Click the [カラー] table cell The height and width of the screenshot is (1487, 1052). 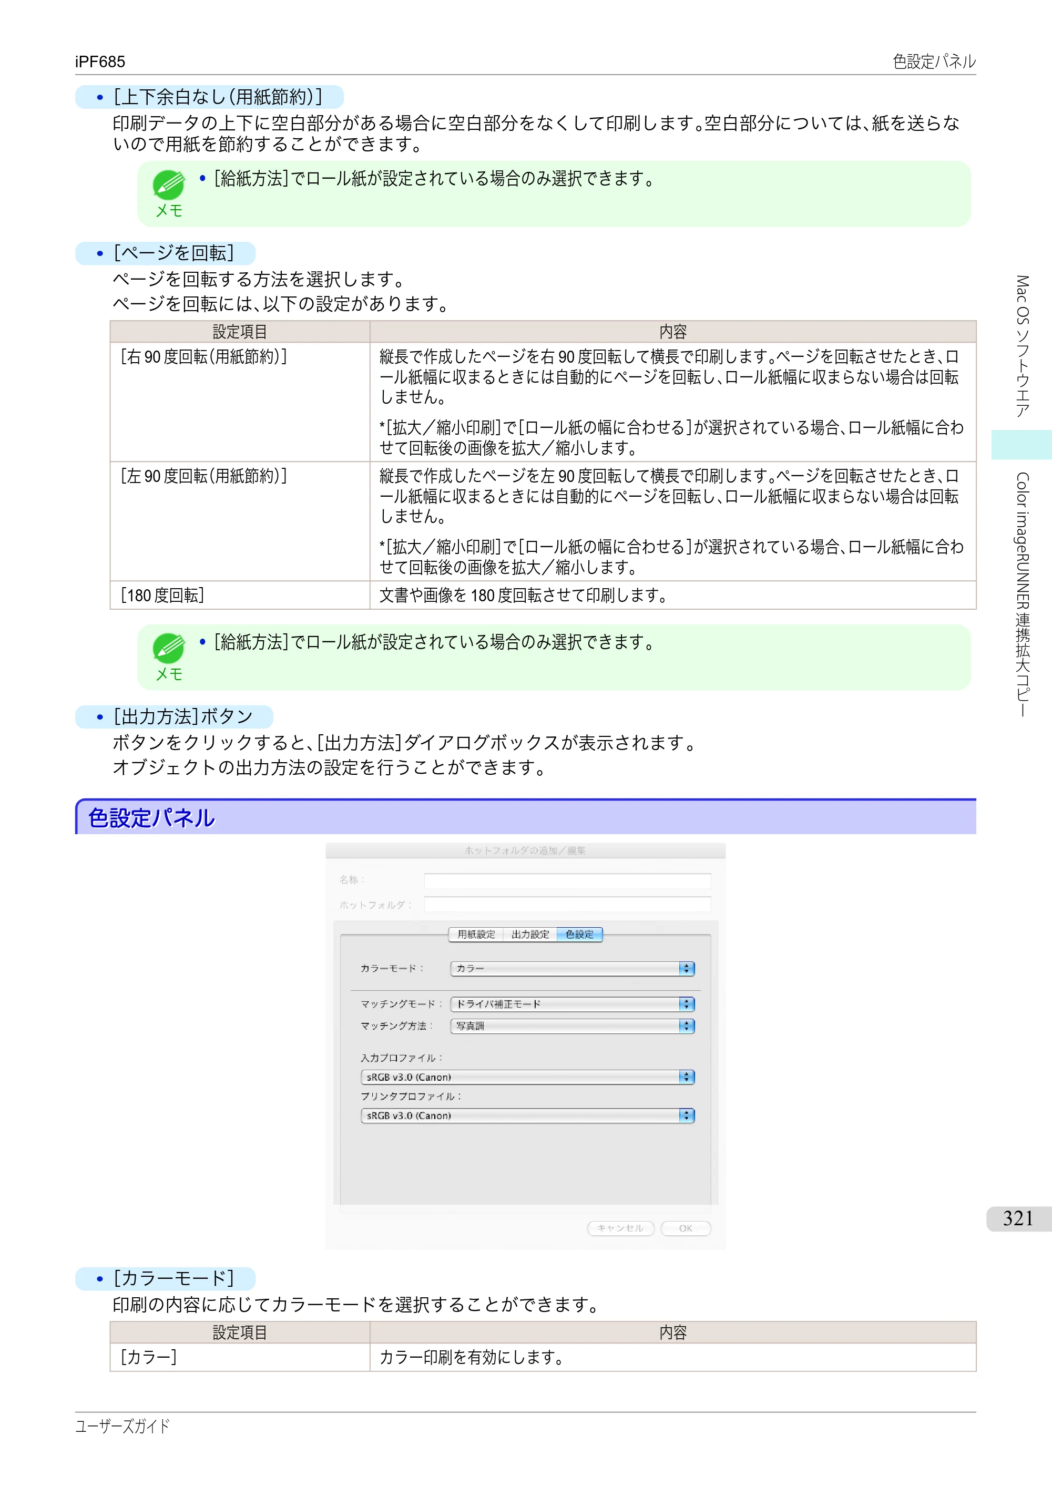coord(240,1357)
